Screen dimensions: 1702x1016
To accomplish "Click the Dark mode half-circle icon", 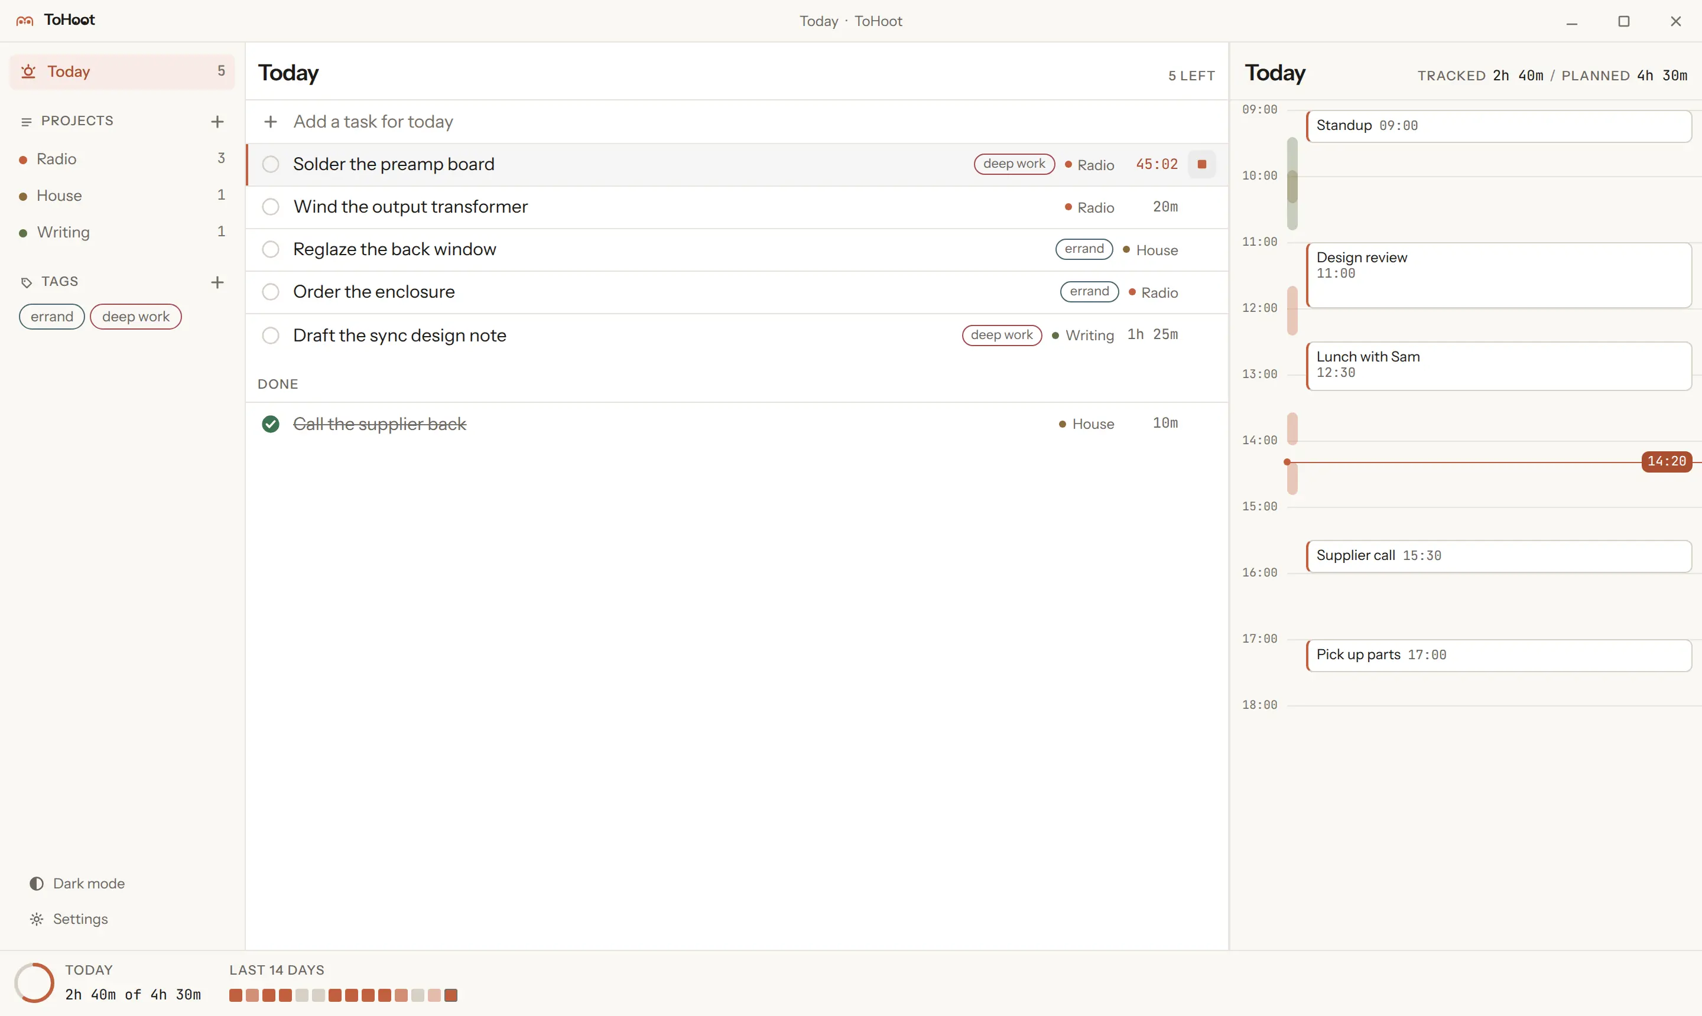I will tap(36, 884).
